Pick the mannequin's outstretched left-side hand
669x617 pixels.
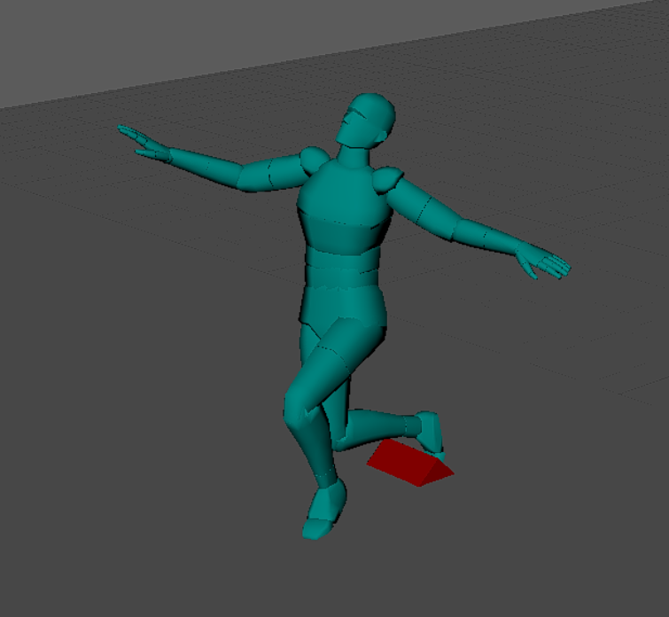(144, 144)
